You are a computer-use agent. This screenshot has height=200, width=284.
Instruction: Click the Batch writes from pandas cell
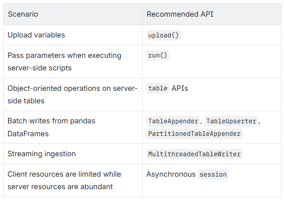tap(73, 127)
